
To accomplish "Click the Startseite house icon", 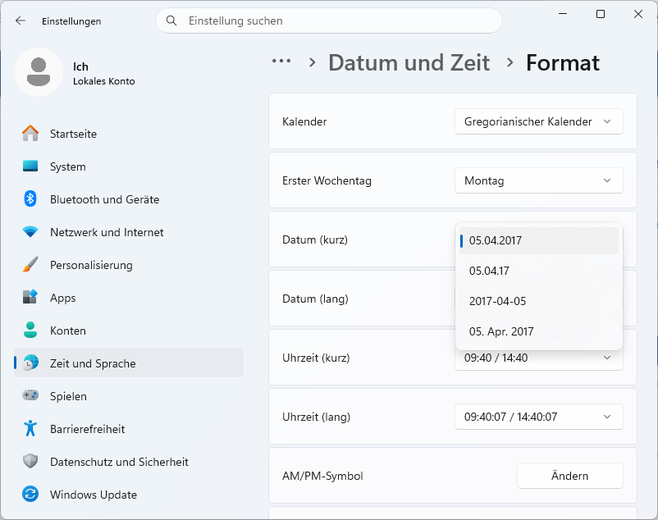I will click(30, 134).
